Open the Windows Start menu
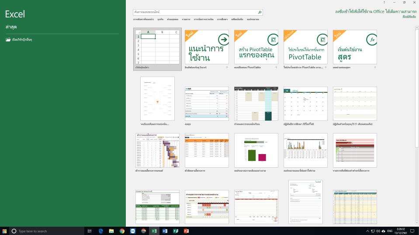The image size is (419, 235). click(x=4, y=231)
